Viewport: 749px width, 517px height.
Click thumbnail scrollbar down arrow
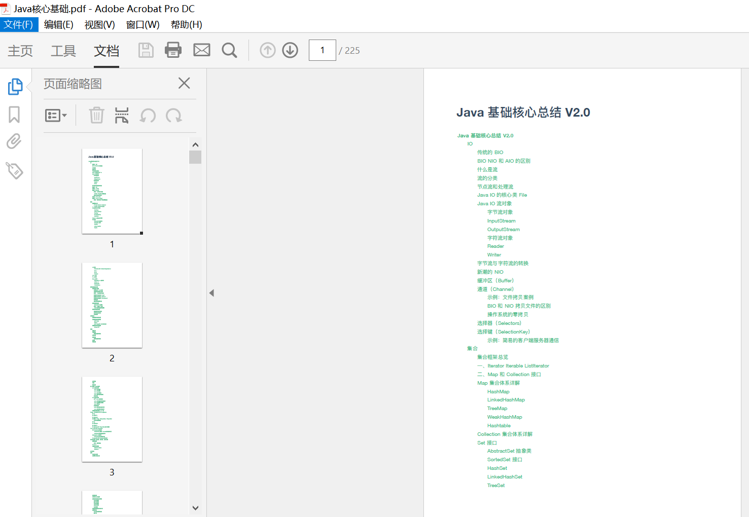point(195,508)
